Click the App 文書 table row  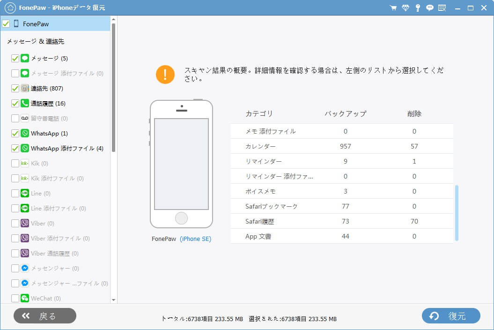(x=342, y=236)
